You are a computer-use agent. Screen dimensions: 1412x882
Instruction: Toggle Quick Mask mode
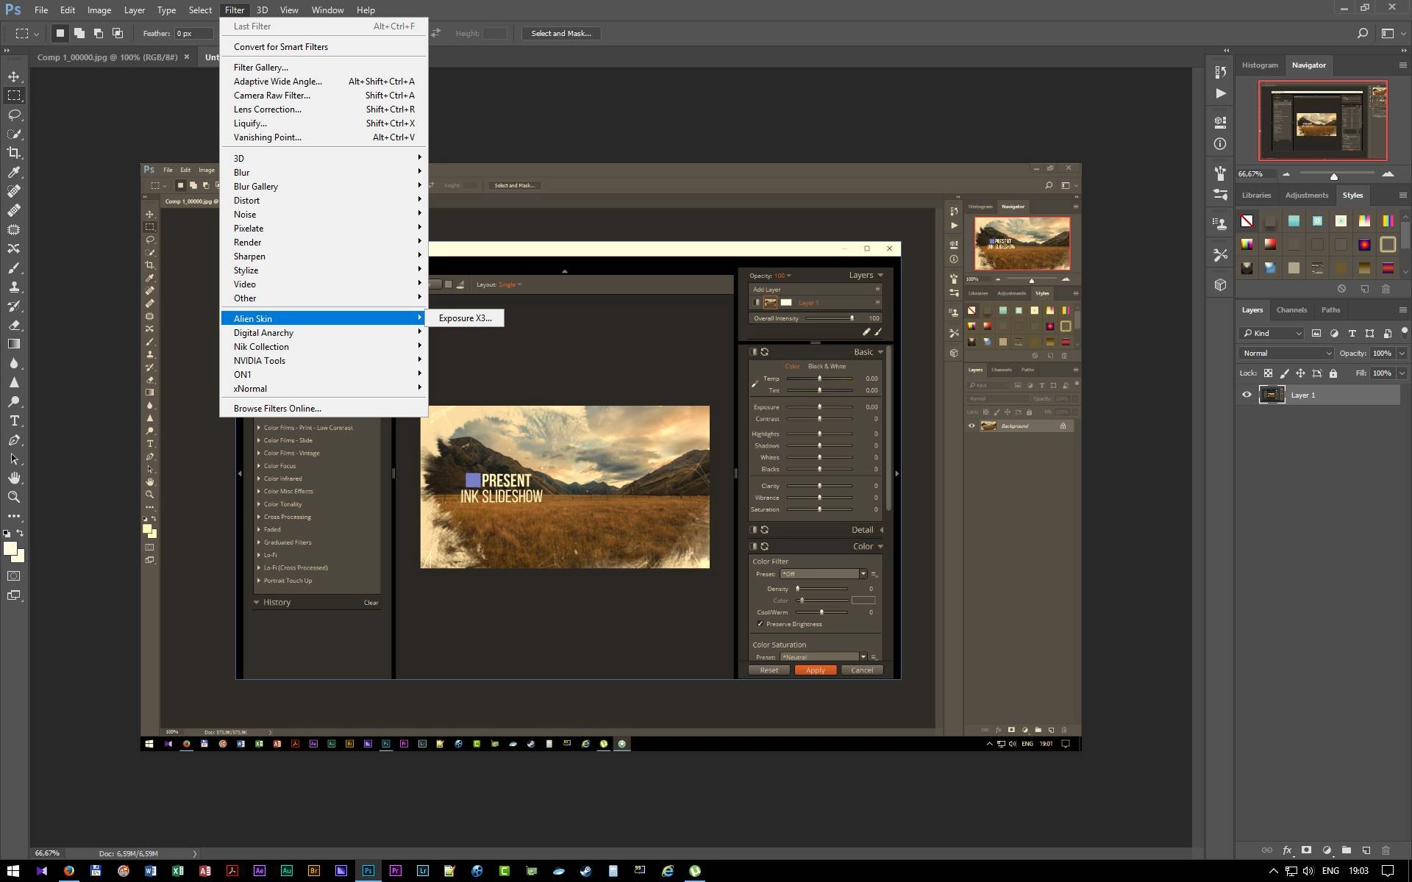[x=14, y=576]
